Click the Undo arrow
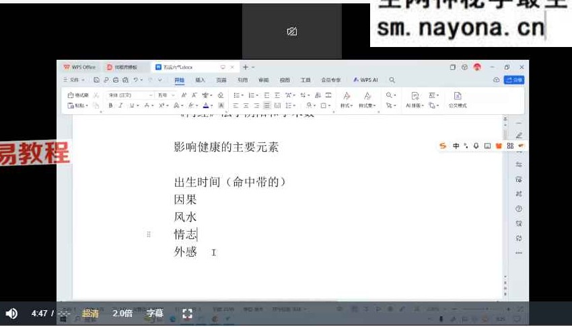Image resolution: width=572 pixels, height=327 pixels. click(x=135, y=80)
